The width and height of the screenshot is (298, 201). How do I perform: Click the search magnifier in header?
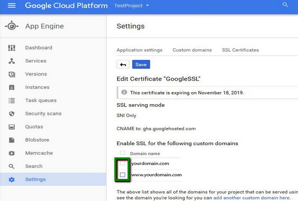285,5
